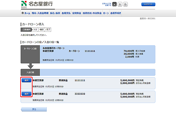Click 選択 for account 1111111
Viewport: 176px width, 117px height.
(x=26, y=80)
